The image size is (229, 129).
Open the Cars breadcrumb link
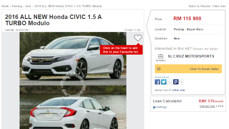click(28, 6)
